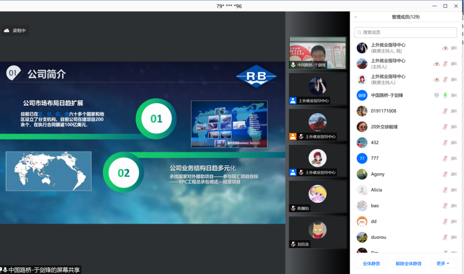Select the 中国路桥-于剑锋 video thumbnail

(x=317, y=53)
